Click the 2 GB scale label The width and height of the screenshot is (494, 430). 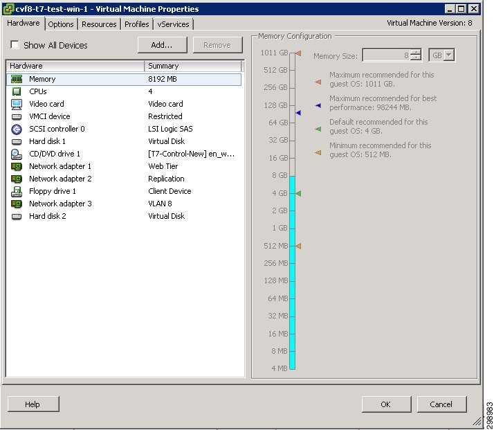280,210
